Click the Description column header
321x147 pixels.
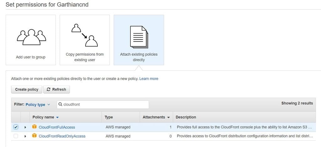186,117
